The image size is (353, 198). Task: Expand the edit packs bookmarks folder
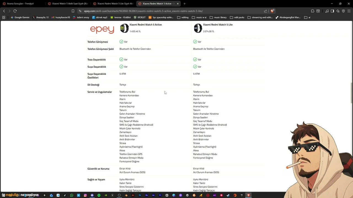[237, 17]
